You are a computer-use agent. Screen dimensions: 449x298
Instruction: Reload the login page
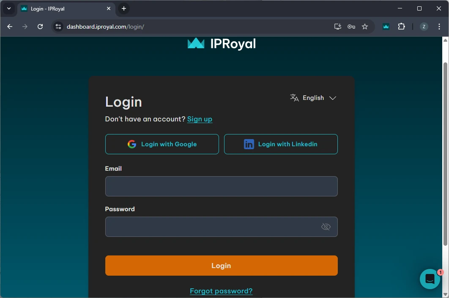(40, 27)
